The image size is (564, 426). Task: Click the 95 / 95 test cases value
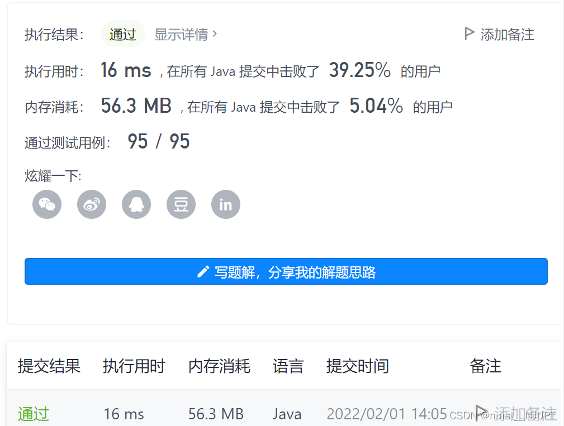click(x=159, y=141)
